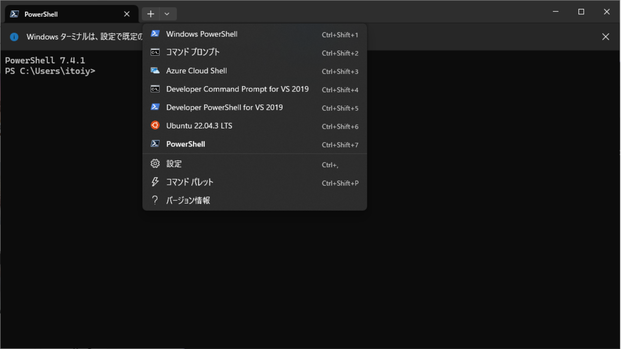The width and height of the screenshot is (621, 349).
Task: Click Developer Command Prompt VS 2019 icon
Action: point(155,89)
